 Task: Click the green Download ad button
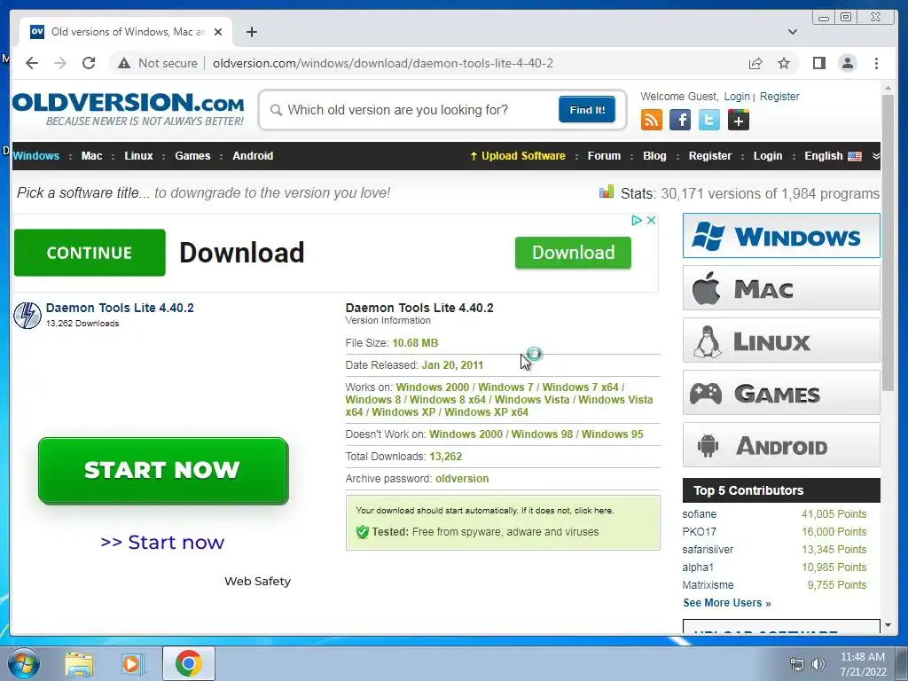[573, 253]
